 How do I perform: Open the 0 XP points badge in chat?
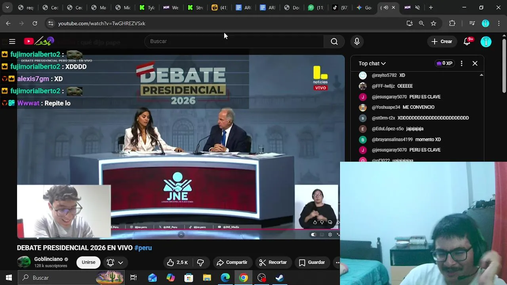tap(444, 63)
